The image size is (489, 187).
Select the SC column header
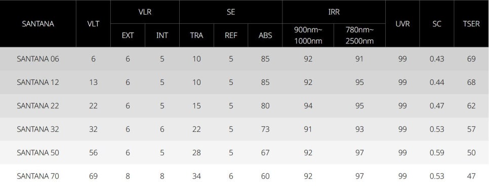click(x=436, y=24)
